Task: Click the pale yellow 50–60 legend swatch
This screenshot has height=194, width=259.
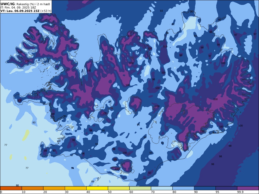Action: [x=119, y=188]
